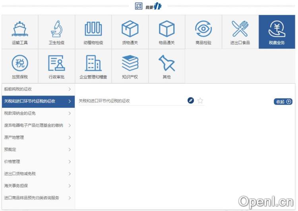
Task: Toggle the favorite star for 关税和进口环节代征税的征收
Action: 200,100
